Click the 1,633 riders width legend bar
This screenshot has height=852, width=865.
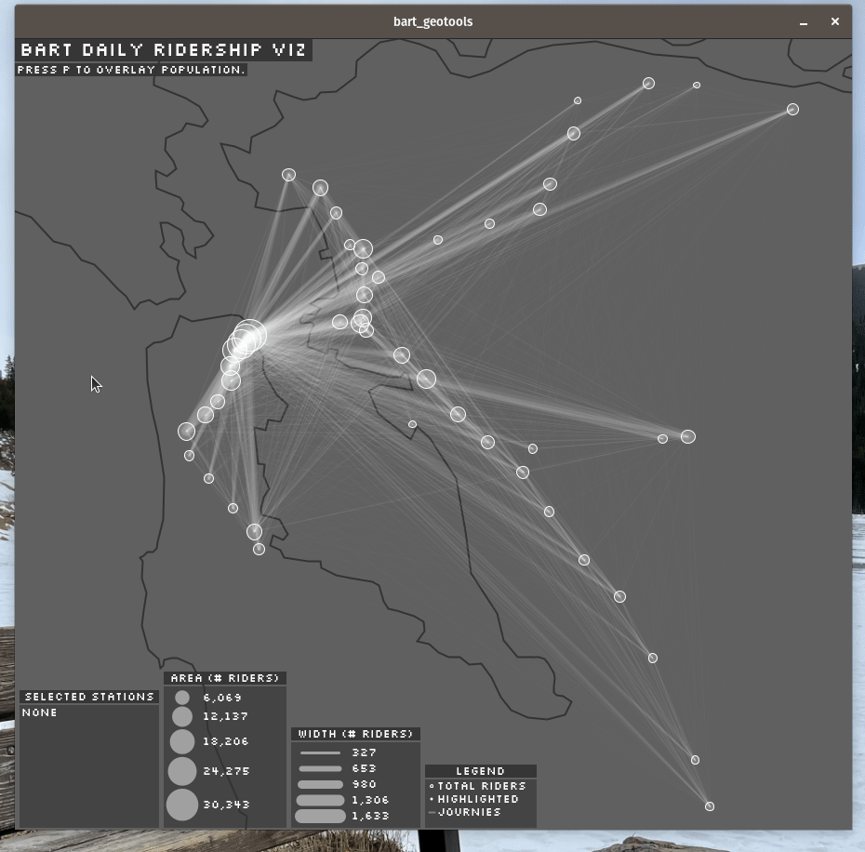[320, 816]
